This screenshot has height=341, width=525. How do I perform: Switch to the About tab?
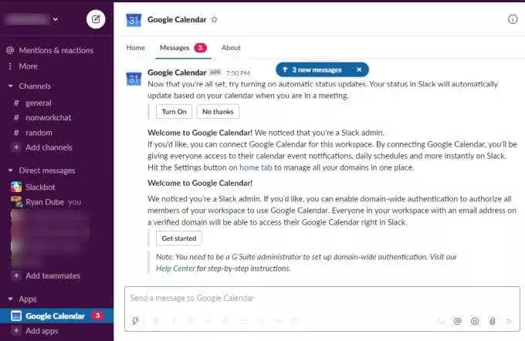tap(231, 48)
